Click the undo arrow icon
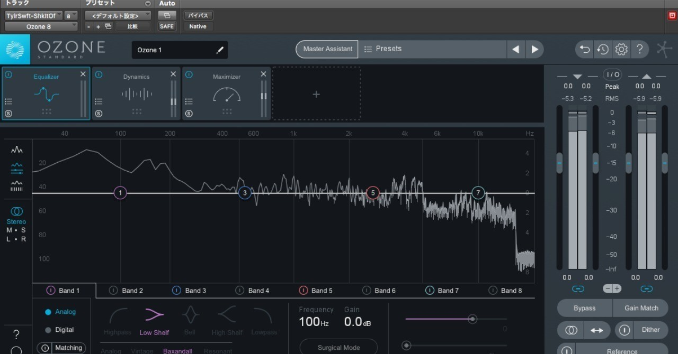 click(x=585, y=50)
